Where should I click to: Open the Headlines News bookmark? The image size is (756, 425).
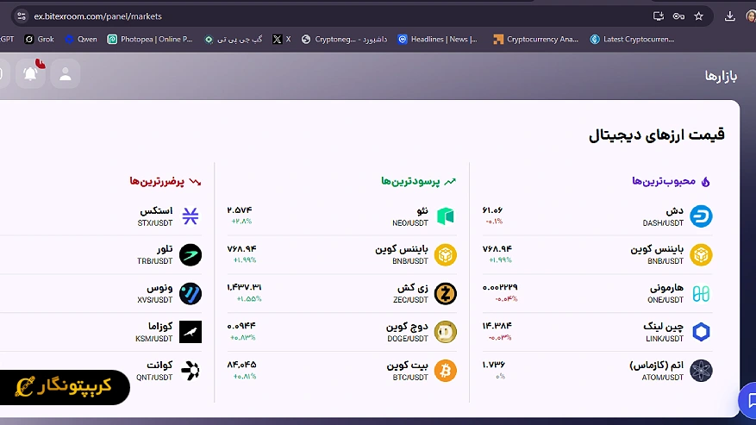tap(437, 39)
